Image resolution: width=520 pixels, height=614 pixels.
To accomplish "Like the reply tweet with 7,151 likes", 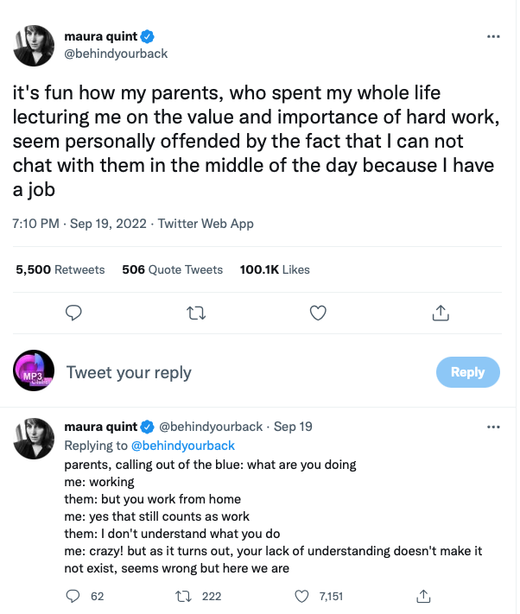I will coord(302,596).
